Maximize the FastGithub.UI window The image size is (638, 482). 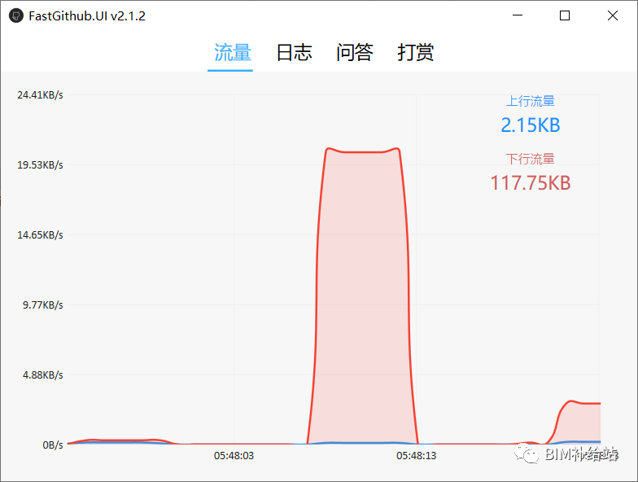click(x=565, y=15)
